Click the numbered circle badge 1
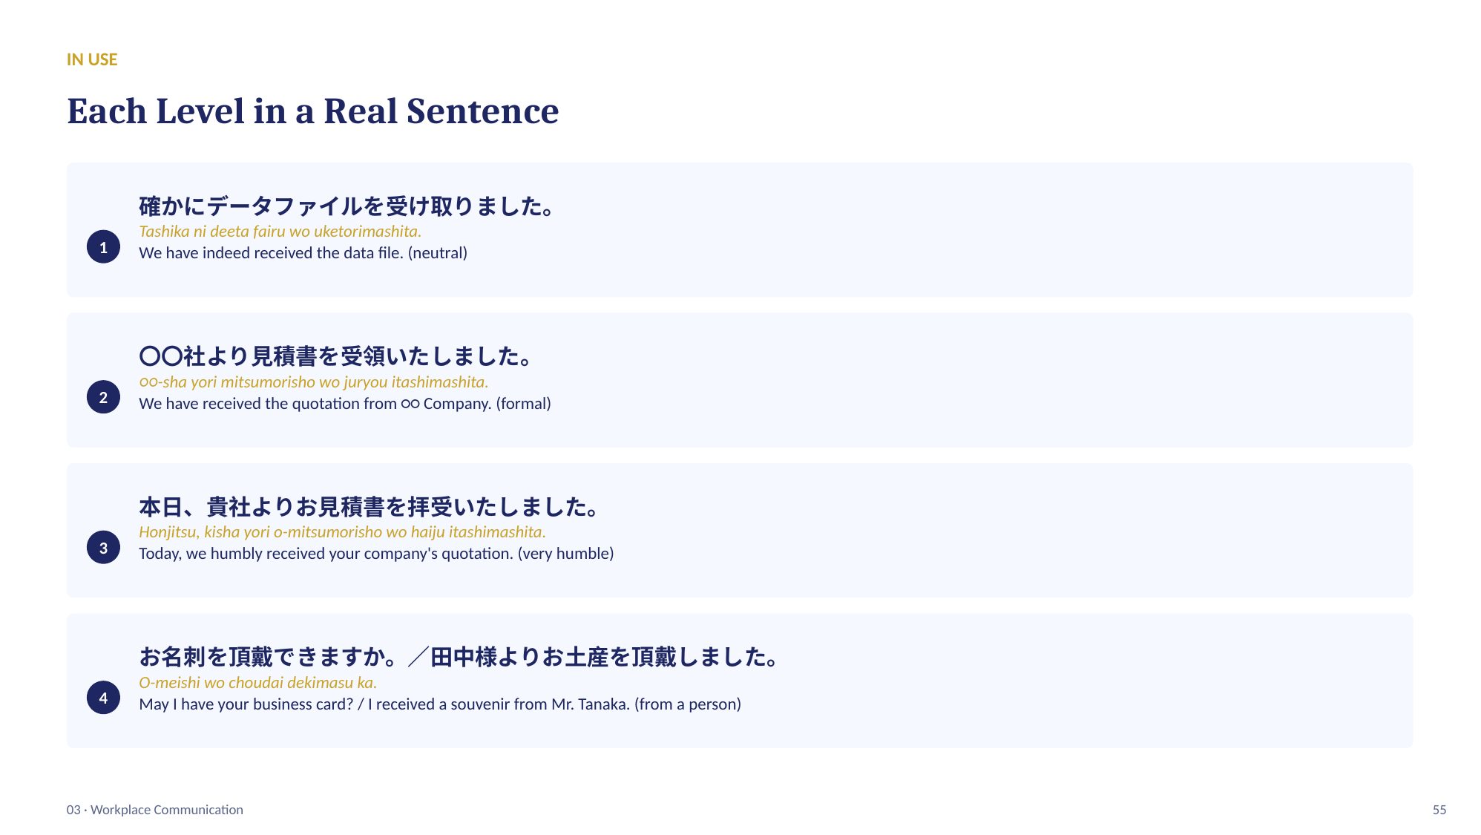 pyautogui.click(x=103, y=247)
